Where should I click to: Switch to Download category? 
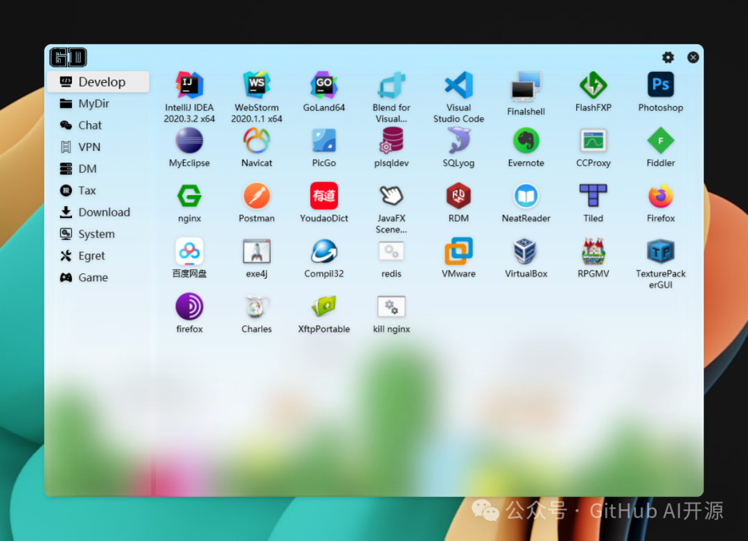pyautogui.click(x=98, y=212)
